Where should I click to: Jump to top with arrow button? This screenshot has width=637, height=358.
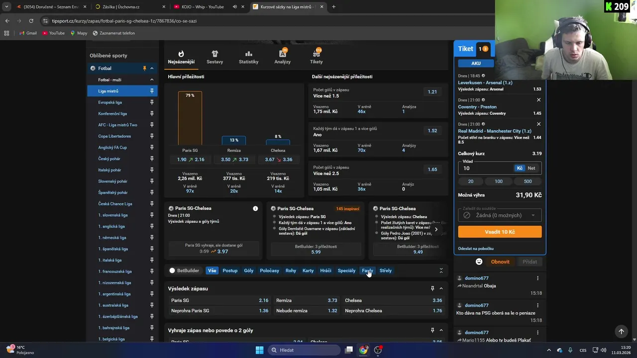point(621,331)
